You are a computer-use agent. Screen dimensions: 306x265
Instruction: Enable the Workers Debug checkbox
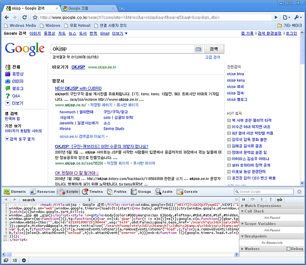point(289,249)
